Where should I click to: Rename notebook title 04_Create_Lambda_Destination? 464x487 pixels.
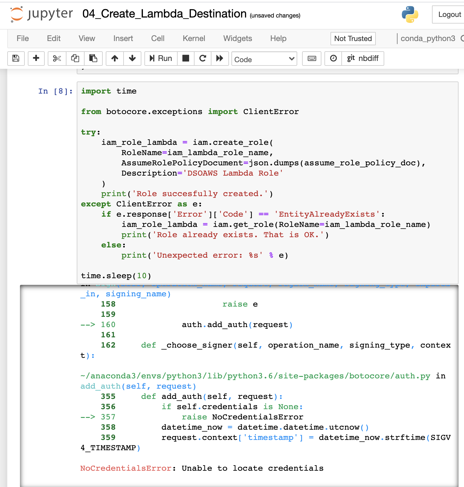coord(165,14)
